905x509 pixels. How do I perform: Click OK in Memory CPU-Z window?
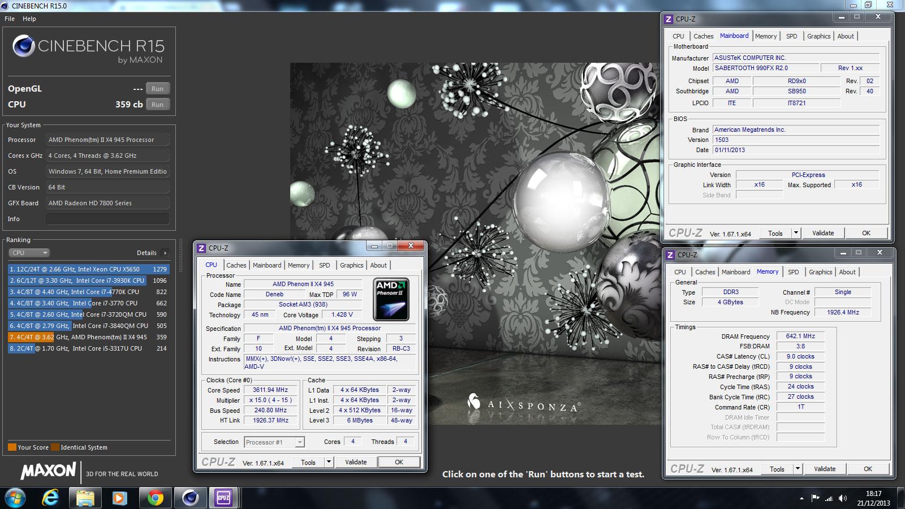(x=868, y=469)
